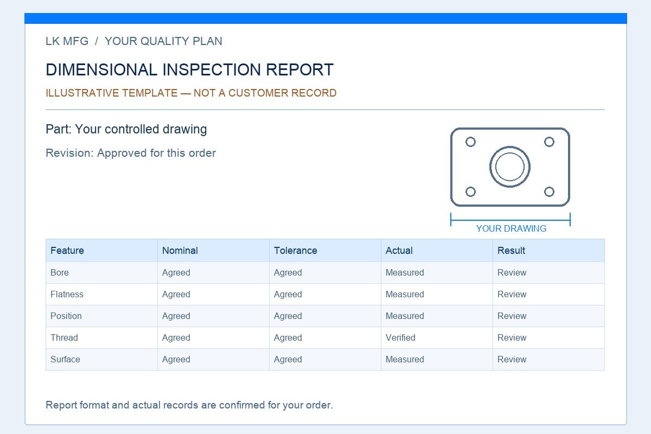Image resolution: width=651 pixels, height=434 pixels.
Task: Select the Surface feature cell
Action: 101,360
